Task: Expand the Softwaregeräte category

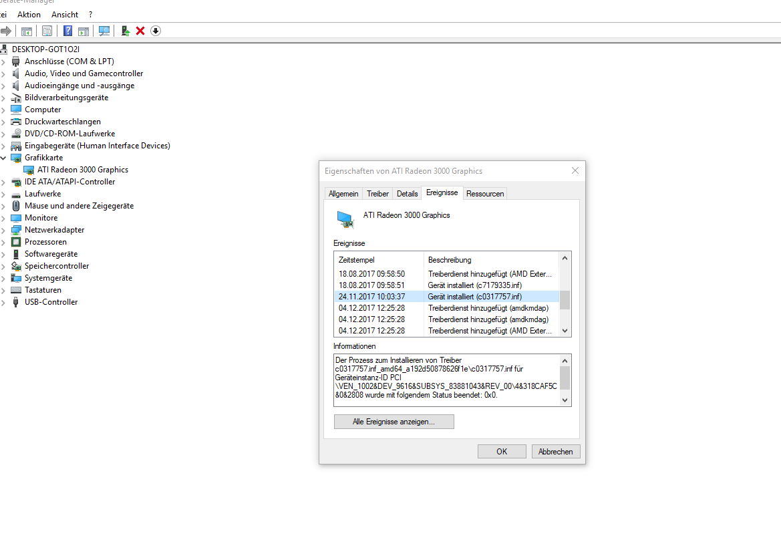Action: pyautogui.click(x=3, y=254)
